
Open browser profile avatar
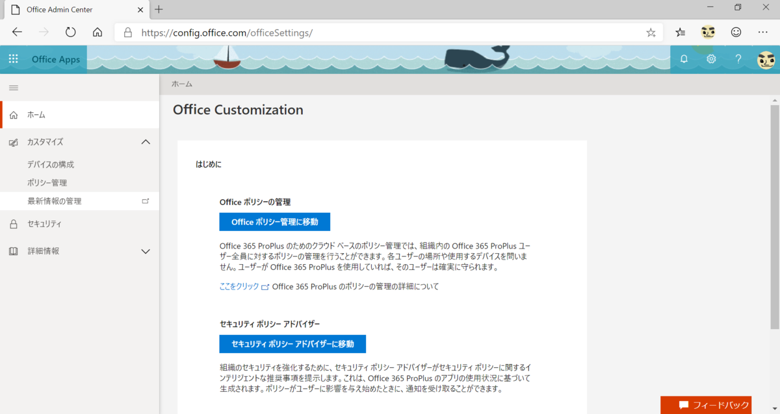tap(708, 32)
